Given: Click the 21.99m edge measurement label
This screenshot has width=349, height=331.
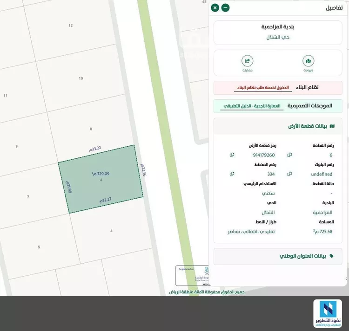Looking at the screenshot, I should coord(68,187).
